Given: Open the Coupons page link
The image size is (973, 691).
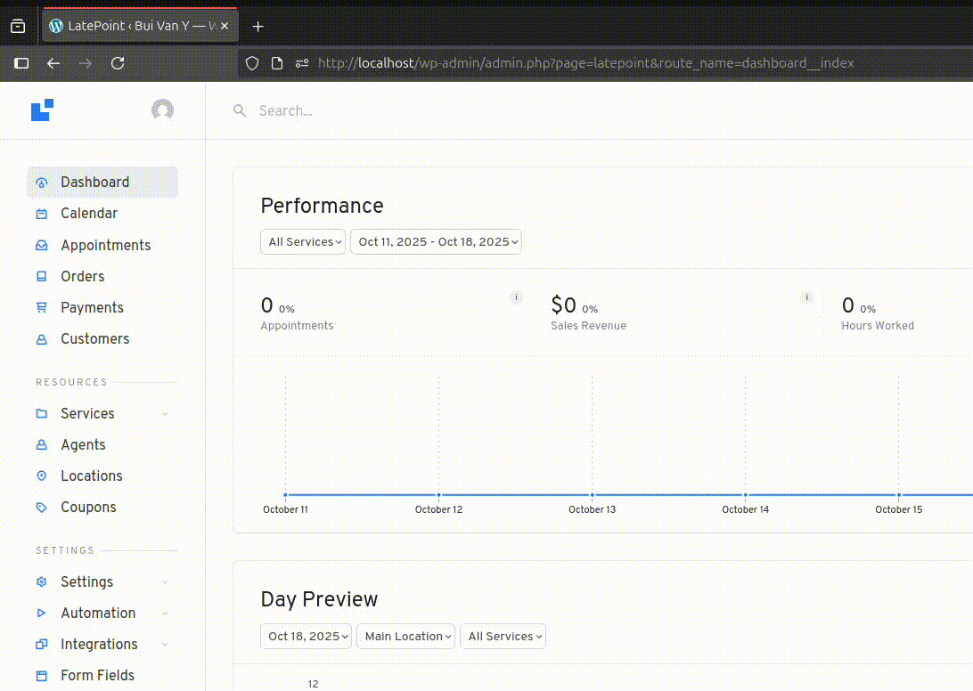Looking at the screenshot, I should click(x=88, y=507).
